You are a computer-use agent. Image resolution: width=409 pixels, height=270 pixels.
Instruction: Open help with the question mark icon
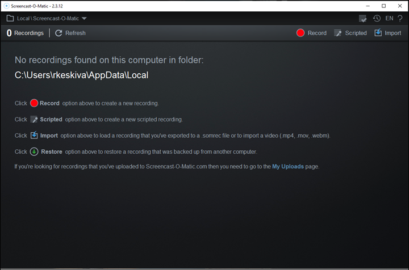(400, 18)
